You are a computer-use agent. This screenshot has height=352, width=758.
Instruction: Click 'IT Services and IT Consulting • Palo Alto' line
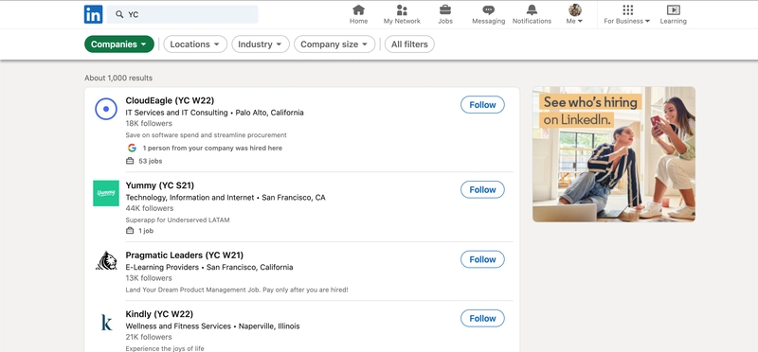215,113
